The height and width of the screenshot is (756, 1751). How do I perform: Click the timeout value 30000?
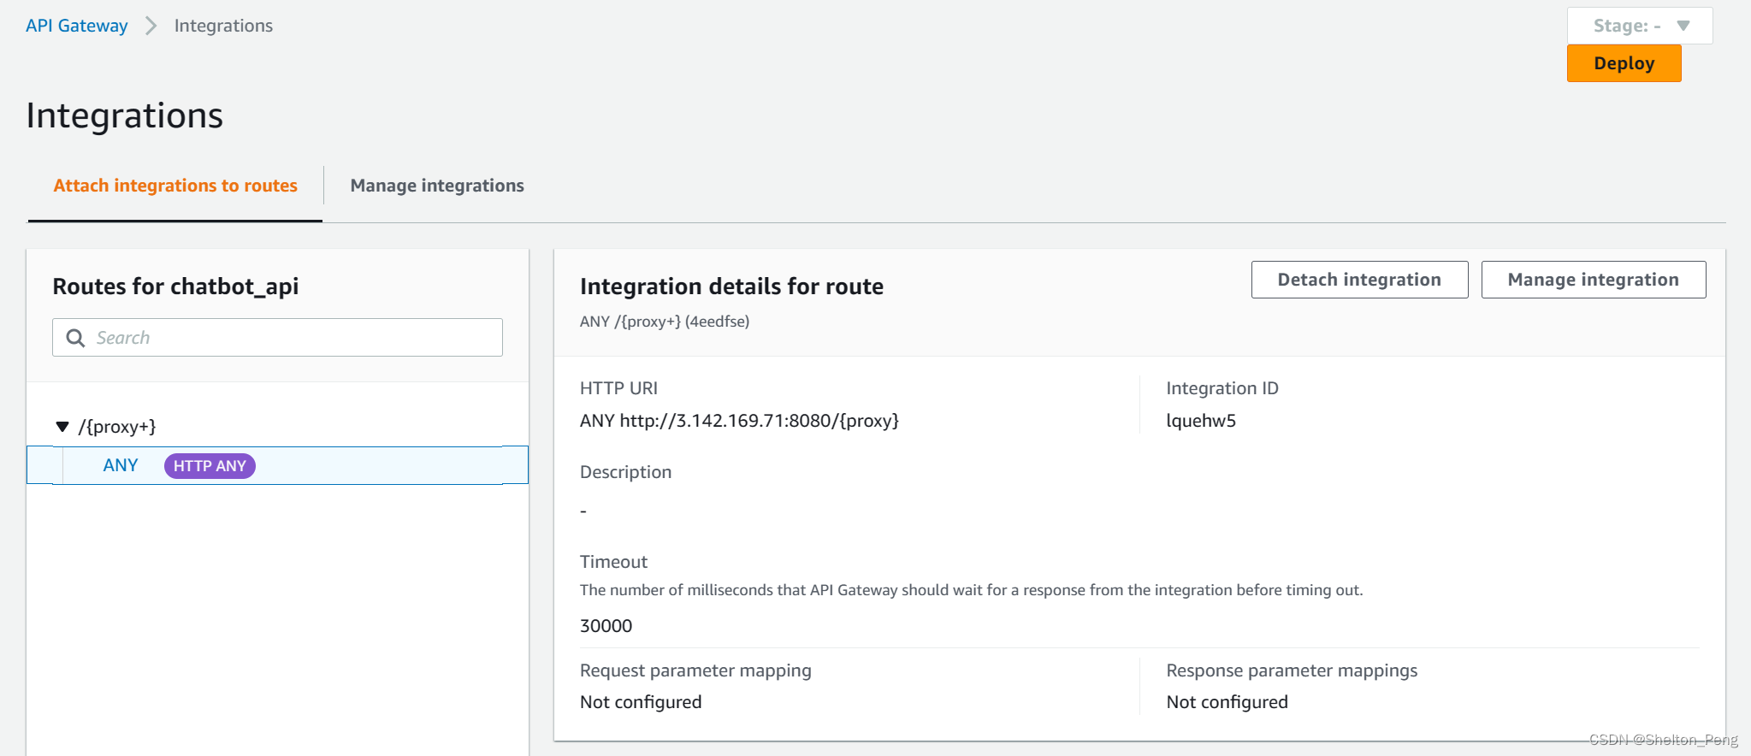(x=606, y=626)
